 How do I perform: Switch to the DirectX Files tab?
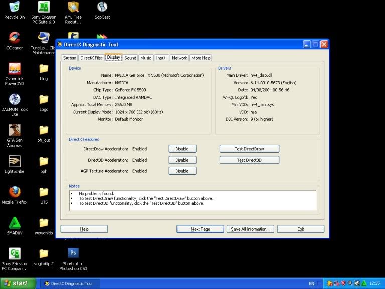pos(91,58)
